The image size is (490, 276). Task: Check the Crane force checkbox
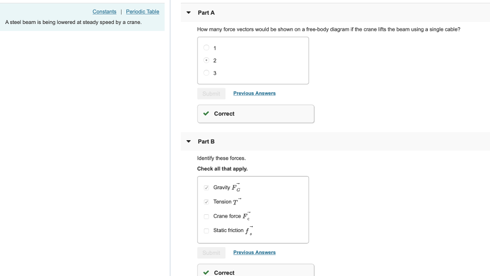point(206,216)
